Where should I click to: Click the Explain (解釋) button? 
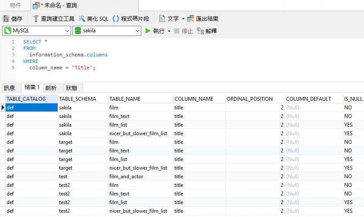pos(207,31)
